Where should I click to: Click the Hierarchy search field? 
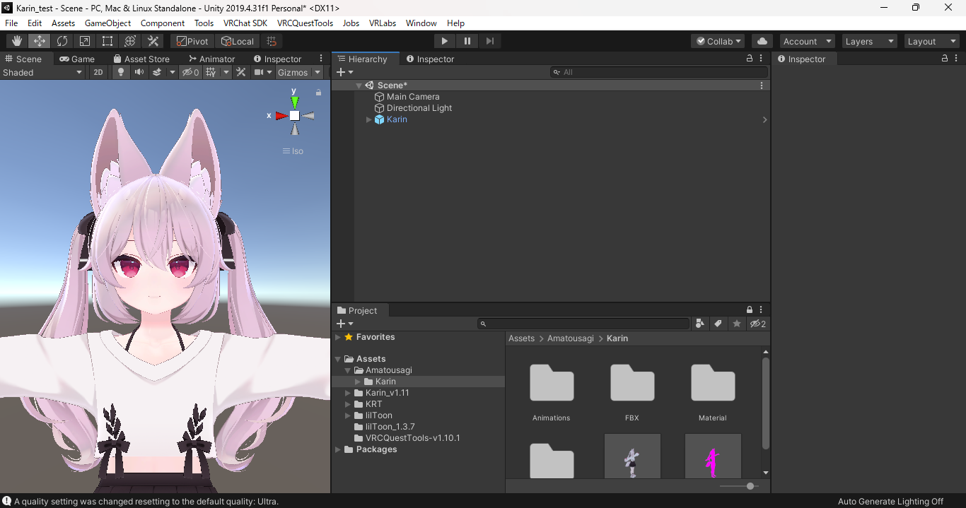(x=659, y=72)
